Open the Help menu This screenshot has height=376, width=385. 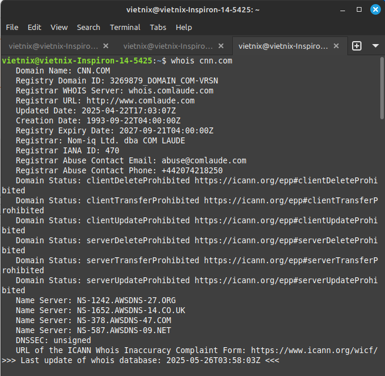(184, 27)
